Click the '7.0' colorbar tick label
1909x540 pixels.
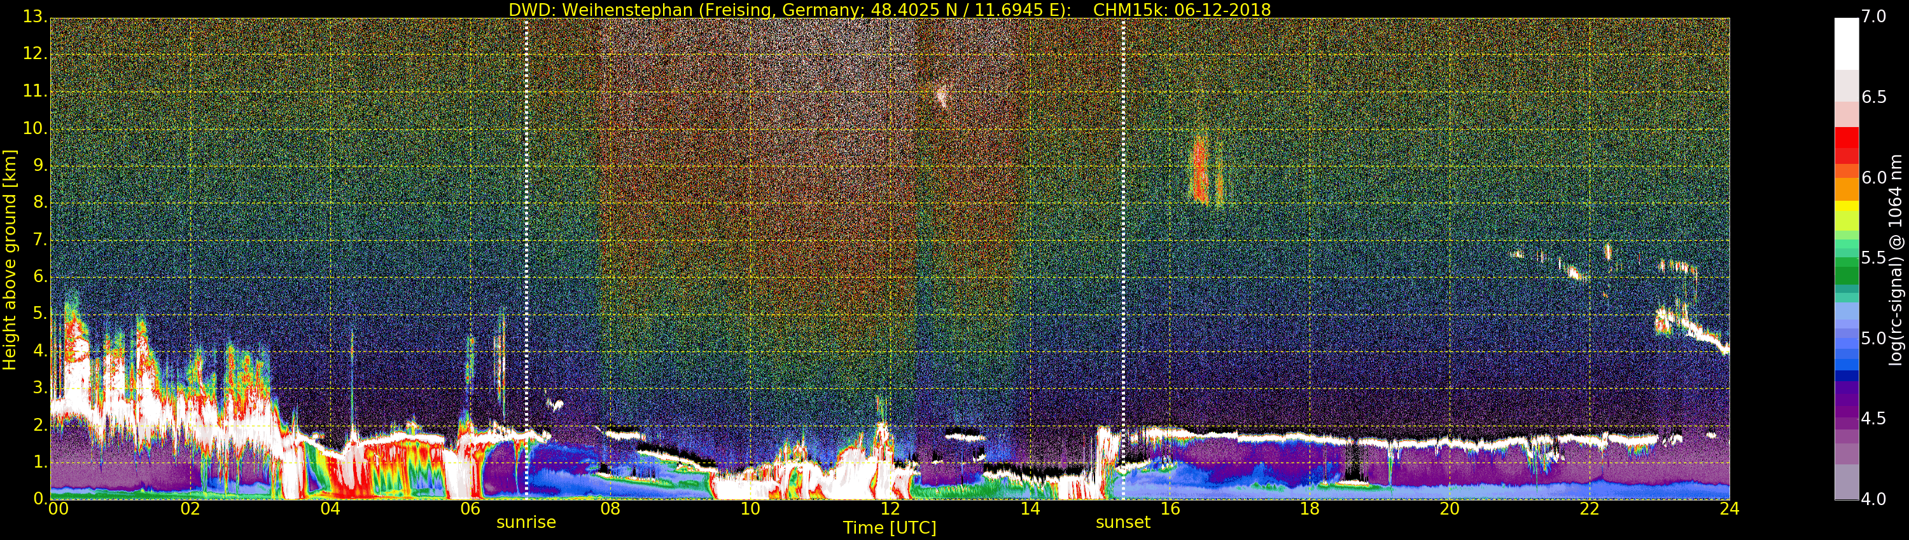1874,17
